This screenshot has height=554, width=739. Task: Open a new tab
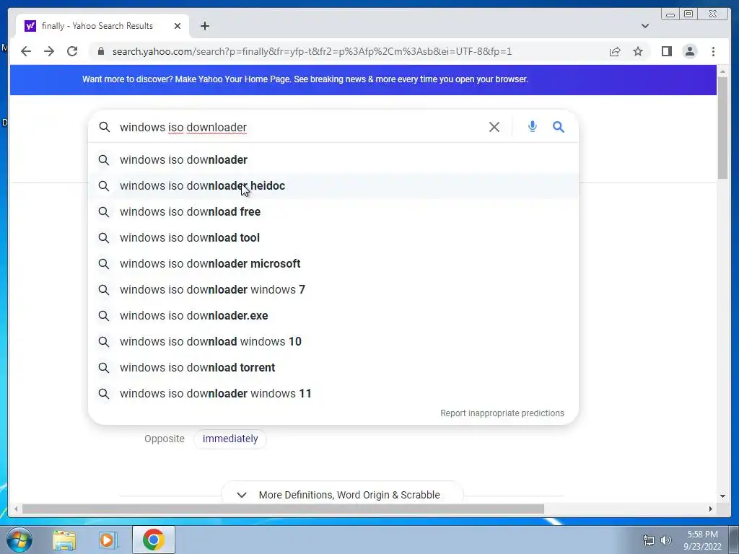point(205,26)
